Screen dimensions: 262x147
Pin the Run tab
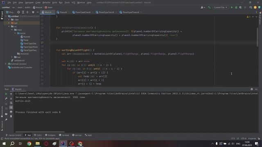tap(6, 120)
